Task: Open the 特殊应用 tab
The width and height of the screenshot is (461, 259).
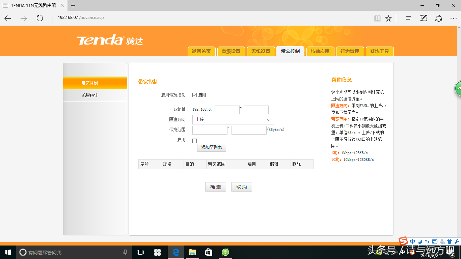Action: point(320,51)
